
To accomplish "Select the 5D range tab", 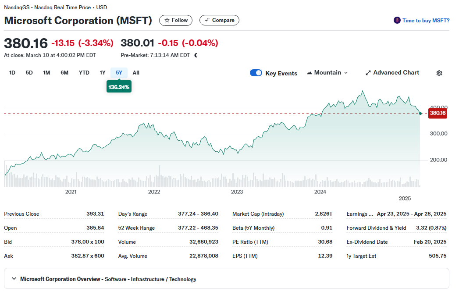I will (x=29, y=73).
